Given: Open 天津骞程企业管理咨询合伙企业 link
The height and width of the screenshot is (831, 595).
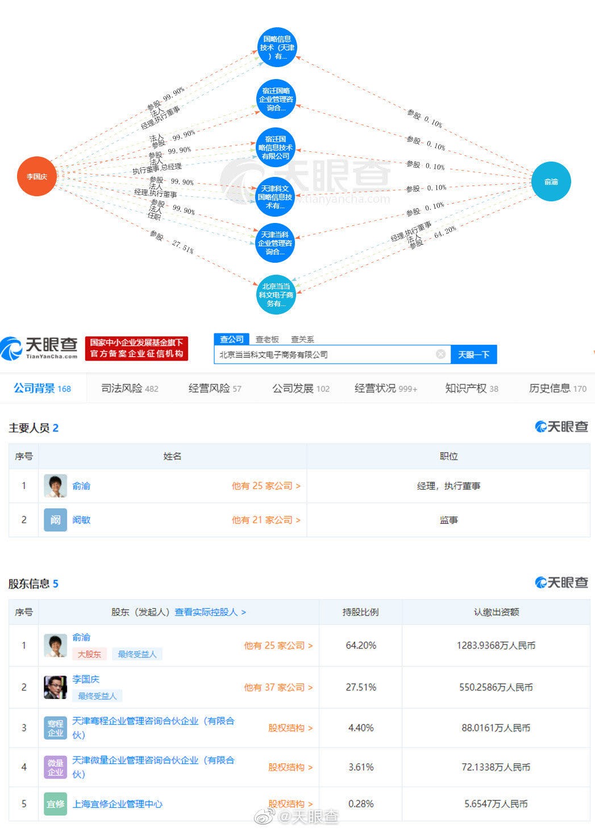Looking at the screenshot, I should pos(153,728).
